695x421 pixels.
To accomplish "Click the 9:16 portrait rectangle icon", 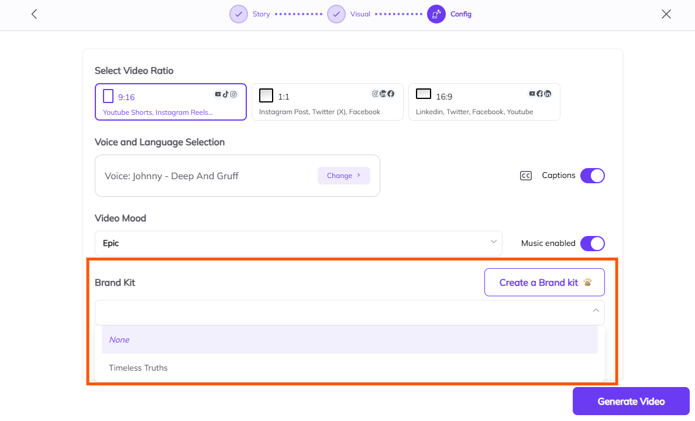I will (108, 96).
